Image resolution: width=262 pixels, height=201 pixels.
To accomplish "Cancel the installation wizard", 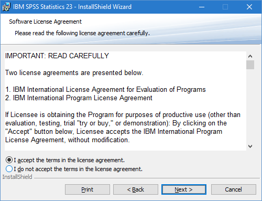I will (234, 189).
